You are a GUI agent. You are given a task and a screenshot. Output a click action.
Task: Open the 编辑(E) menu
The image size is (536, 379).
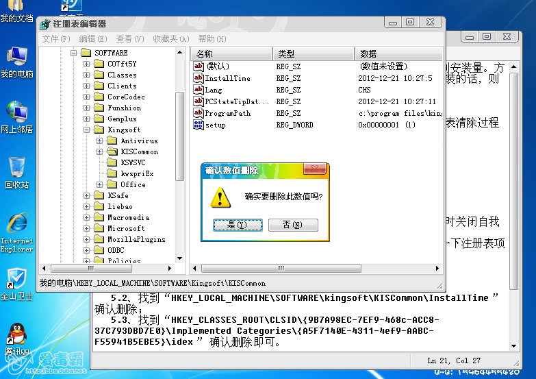(x=93, y=38)
